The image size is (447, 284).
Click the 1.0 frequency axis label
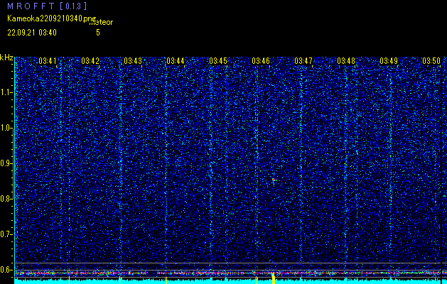[6, 128]
